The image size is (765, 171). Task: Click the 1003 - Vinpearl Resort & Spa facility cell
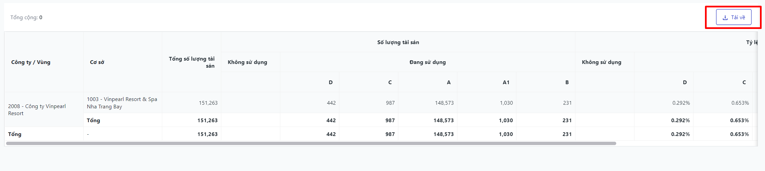pyautogui.click(x=122, y=103)
